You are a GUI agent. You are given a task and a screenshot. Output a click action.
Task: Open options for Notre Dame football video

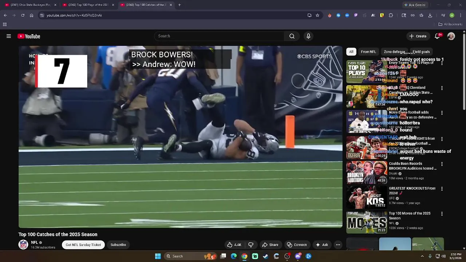[x=442, y=113]
